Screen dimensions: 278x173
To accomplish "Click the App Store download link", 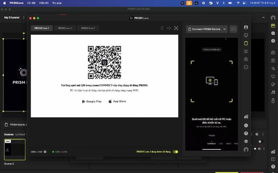I will coord(117,101).
